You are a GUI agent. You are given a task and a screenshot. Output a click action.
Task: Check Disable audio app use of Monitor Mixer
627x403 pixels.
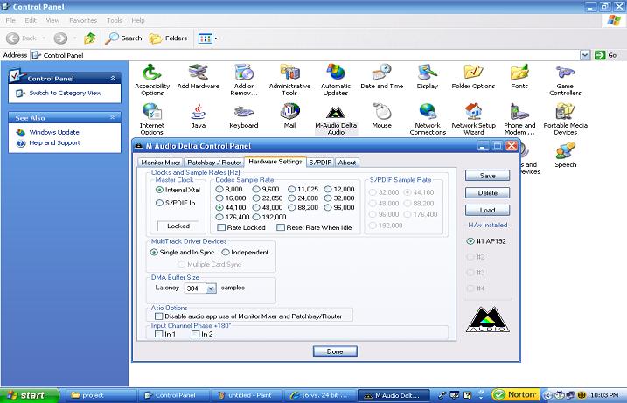click(248, 316)
